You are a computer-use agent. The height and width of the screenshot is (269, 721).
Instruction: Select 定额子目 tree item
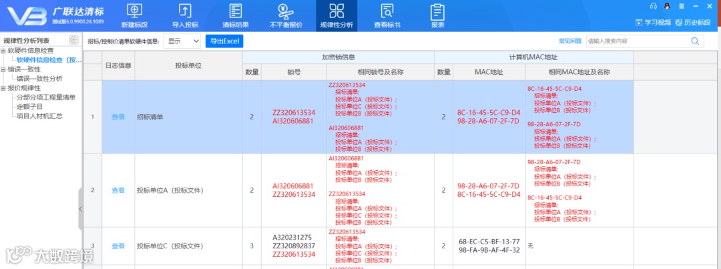(29, 106)
